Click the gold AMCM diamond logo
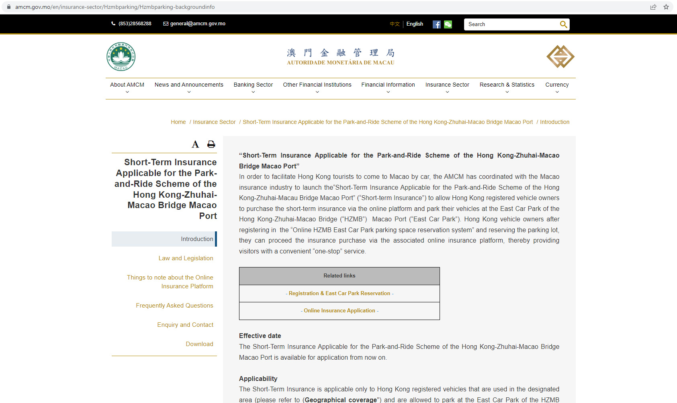This screenshot has height=403, width=677. coord(560,57)
